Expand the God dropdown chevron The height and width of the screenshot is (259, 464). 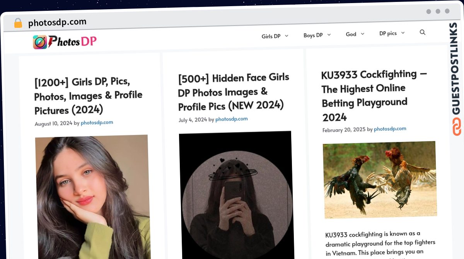coord(362,34)
